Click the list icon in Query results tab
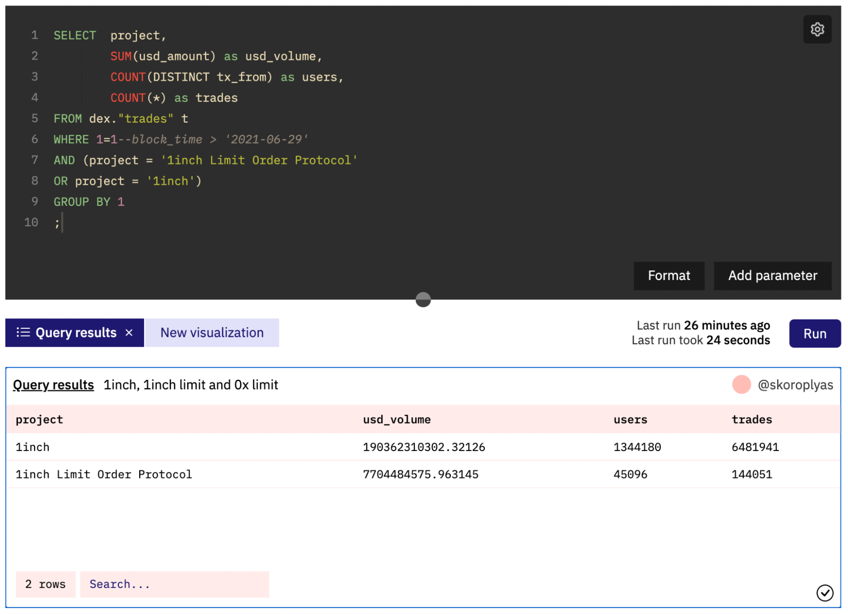This screenshot has width=848, height=614. (23, 332)
